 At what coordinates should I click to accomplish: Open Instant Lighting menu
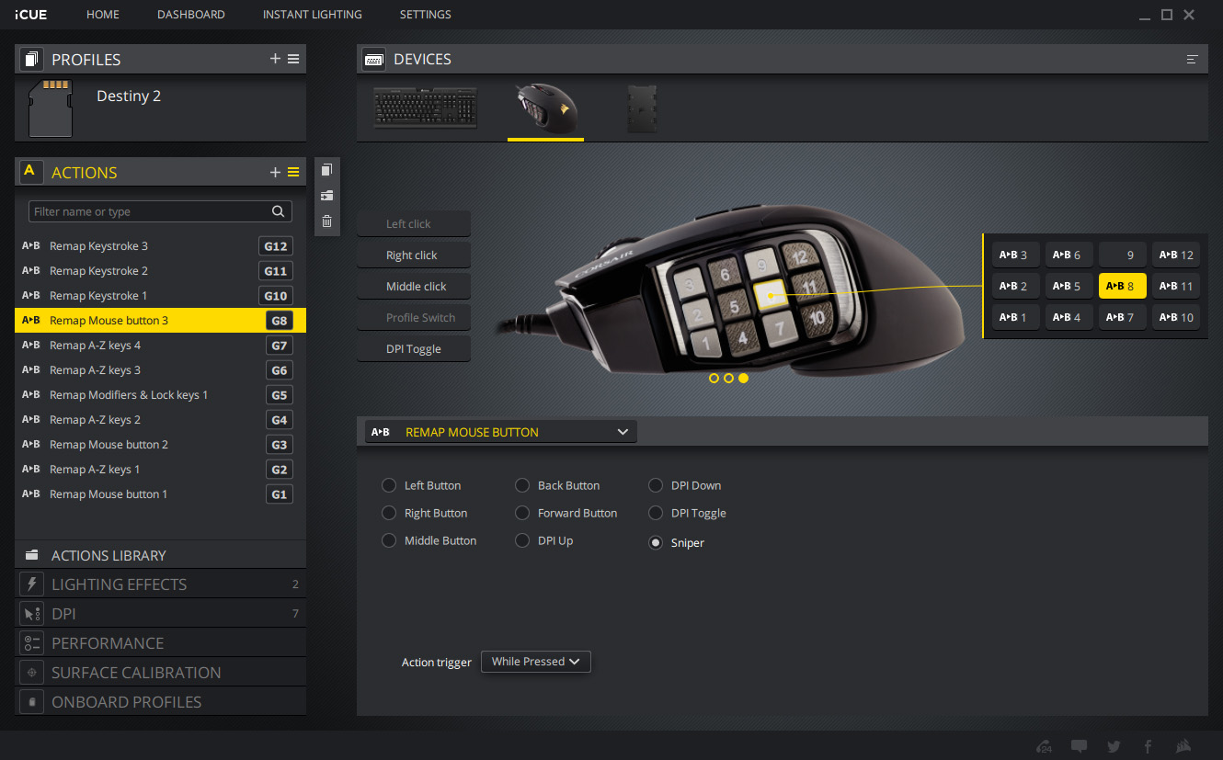click(x=313, y=15)
